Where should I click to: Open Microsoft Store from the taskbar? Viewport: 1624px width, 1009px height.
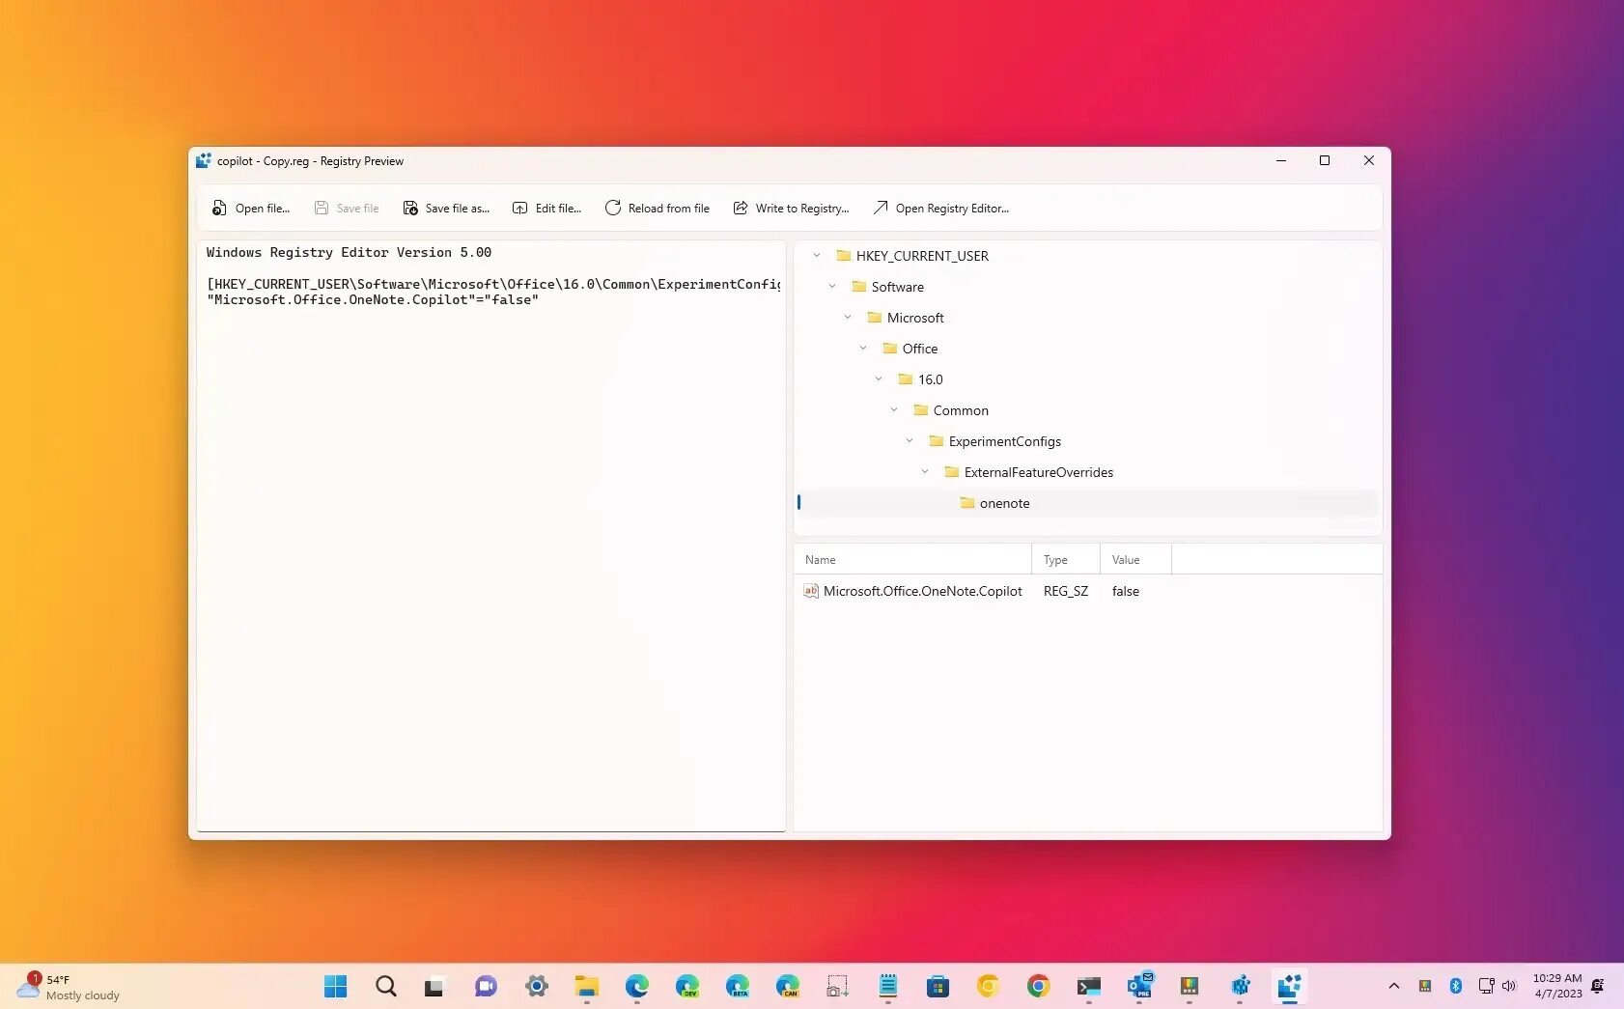(x=938, y=986)
